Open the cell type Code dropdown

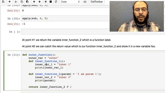click(70, 2)
